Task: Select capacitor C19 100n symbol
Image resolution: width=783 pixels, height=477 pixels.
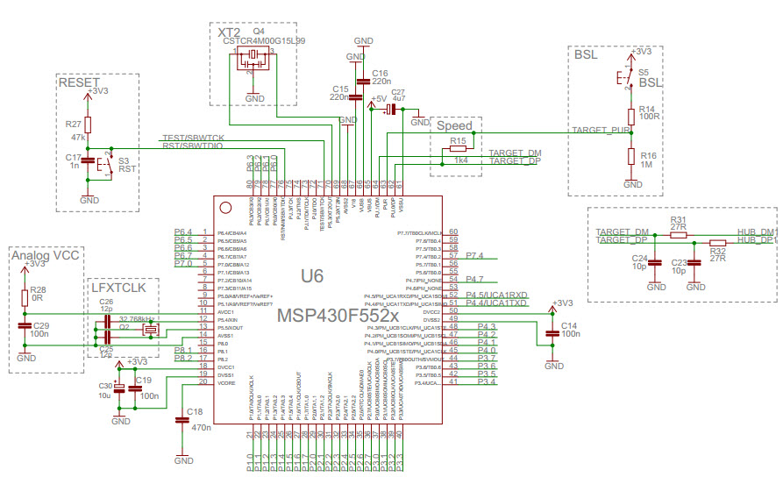Action: point(135,388)
